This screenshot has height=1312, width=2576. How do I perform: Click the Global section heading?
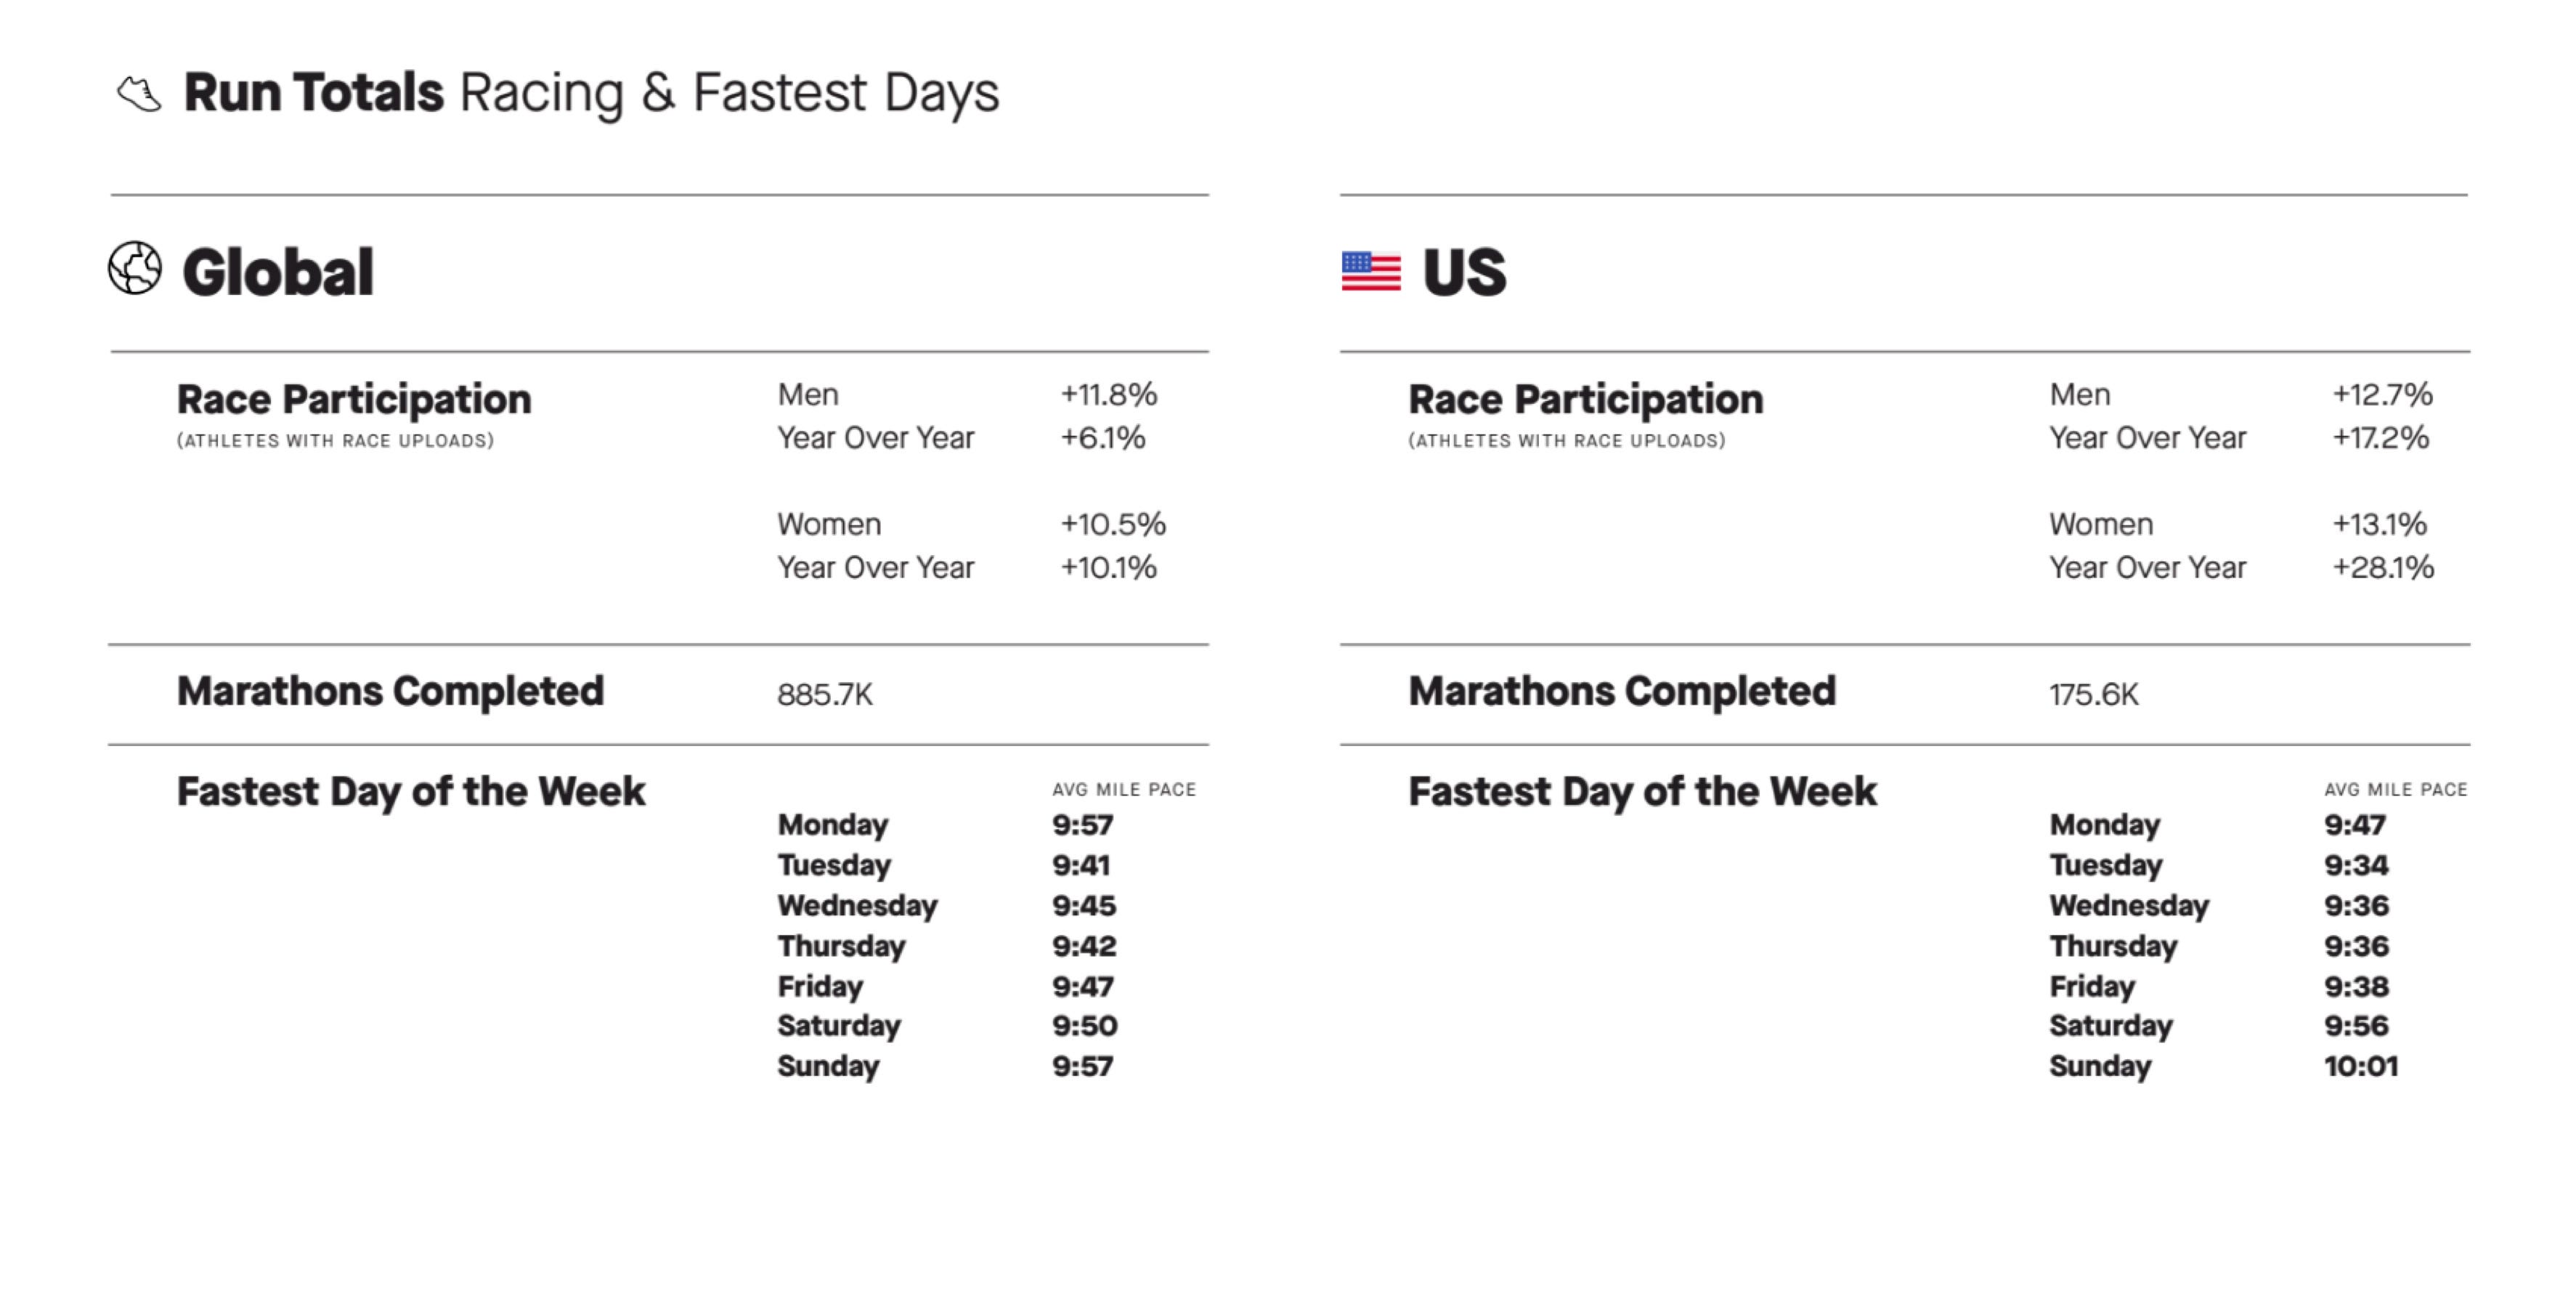pos(278,272)
